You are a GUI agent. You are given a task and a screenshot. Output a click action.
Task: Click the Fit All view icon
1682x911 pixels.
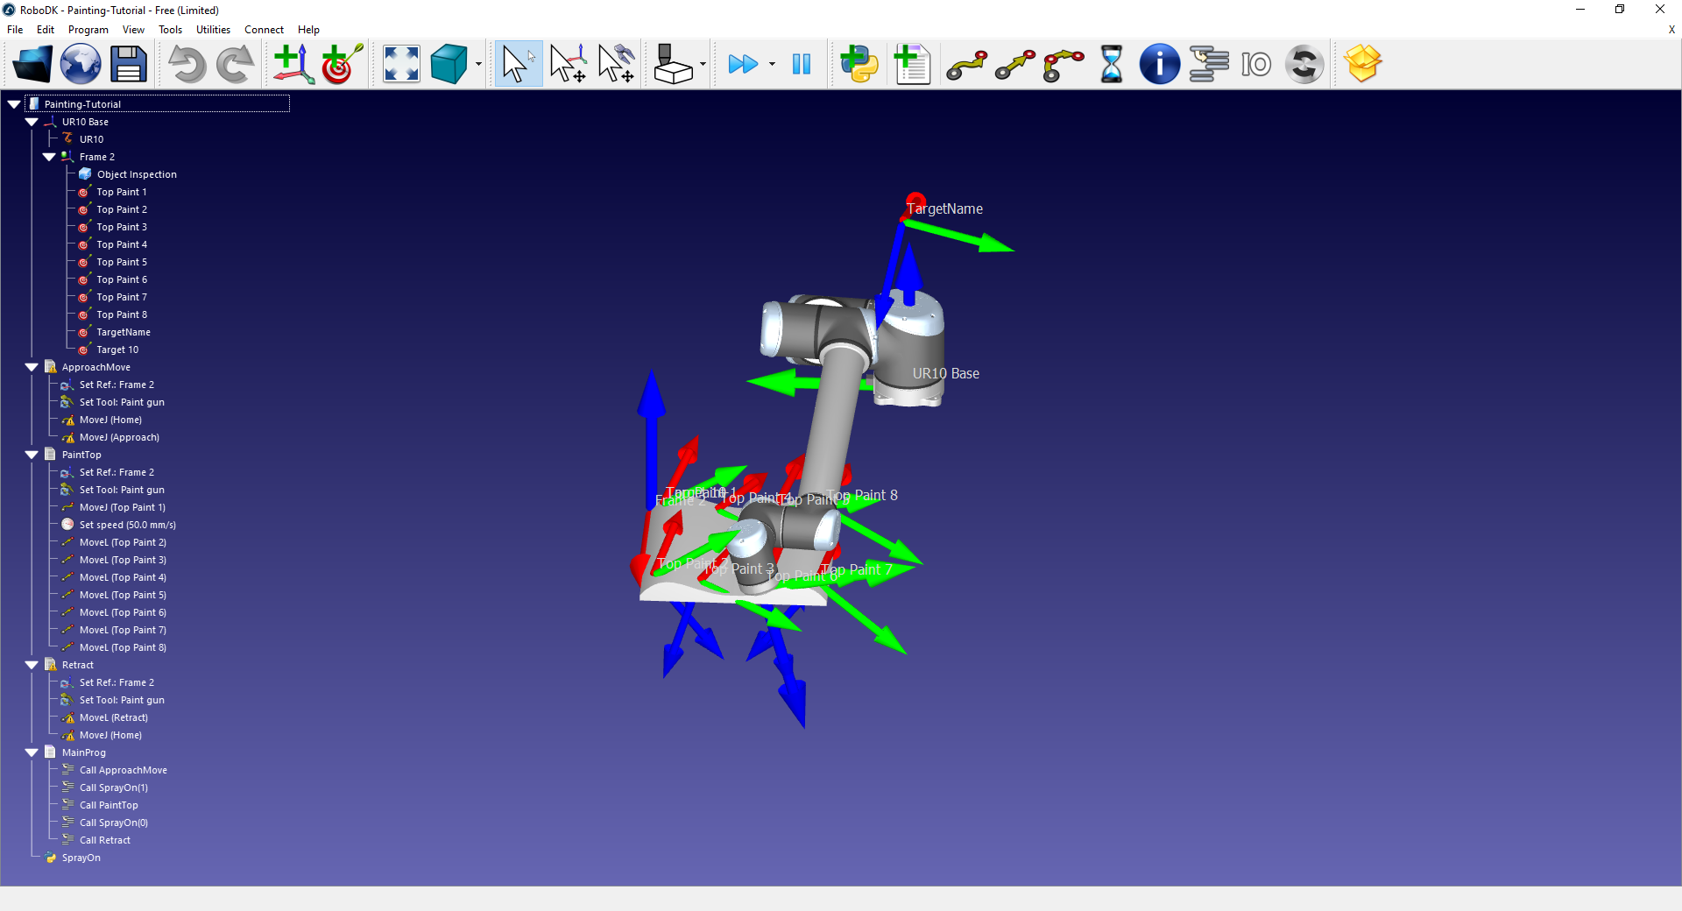[x=401, y=64]
